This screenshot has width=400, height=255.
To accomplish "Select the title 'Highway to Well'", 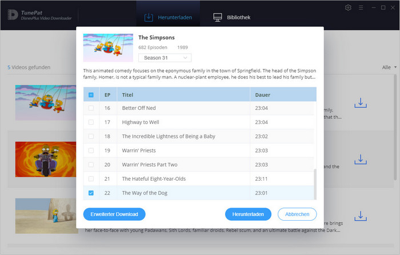I will pos(141,122).
